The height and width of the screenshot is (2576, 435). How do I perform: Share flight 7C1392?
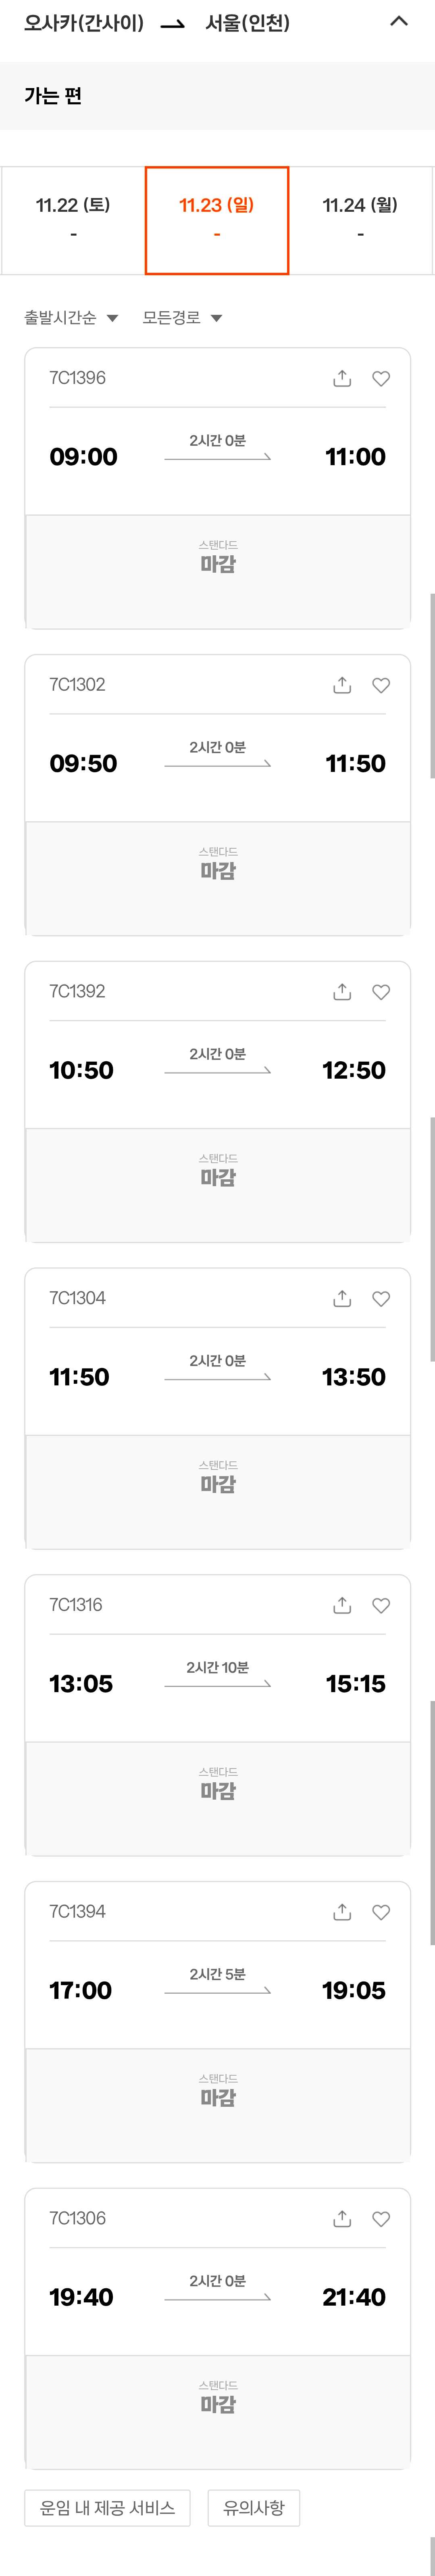[x=342, y=992]
